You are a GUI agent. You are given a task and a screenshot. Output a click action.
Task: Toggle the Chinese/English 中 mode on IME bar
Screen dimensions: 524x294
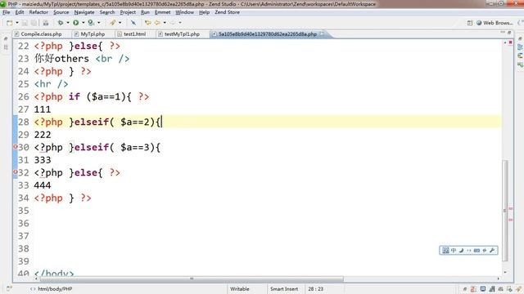point(454,251)
